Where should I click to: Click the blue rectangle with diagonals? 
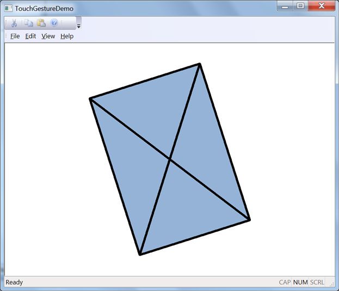click(x=170, y=159)
